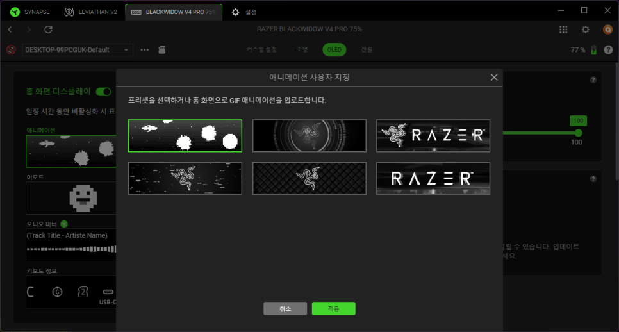
Task: Select the circular Razer emblem animation preset
Action: [309, 136]
